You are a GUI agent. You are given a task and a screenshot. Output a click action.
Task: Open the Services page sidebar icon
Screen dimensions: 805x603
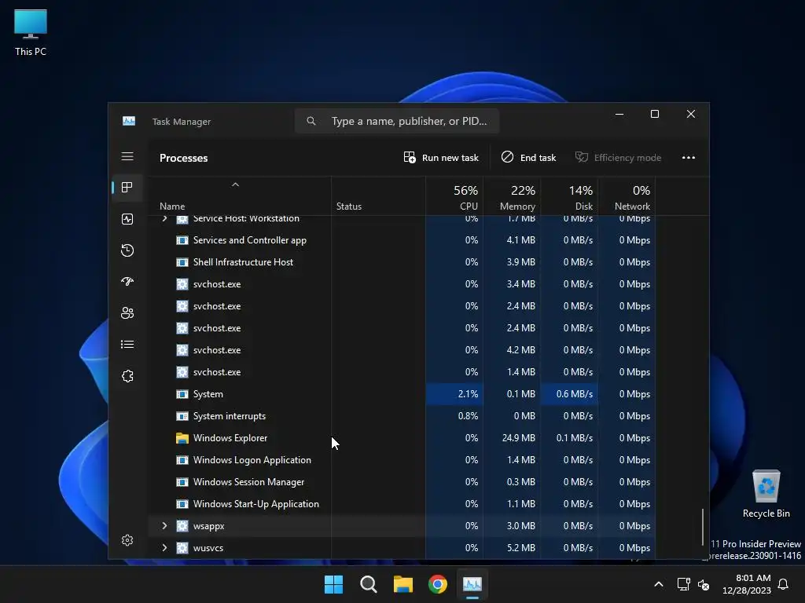(127, 376)
